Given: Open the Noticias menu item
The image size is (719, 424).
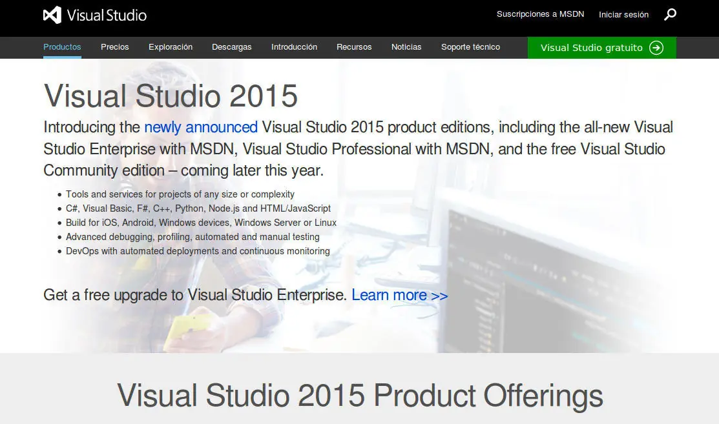Looking at the screenshot, I should click(x=406, y=46).
